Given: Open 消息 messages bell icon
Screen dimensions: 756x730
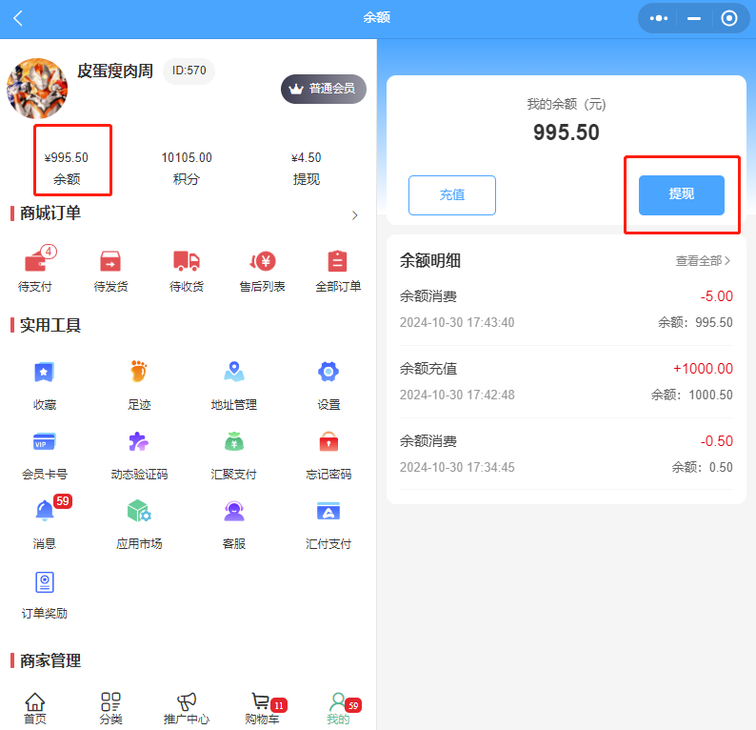Looking at the screenshot, I should [x=45, y=512].
